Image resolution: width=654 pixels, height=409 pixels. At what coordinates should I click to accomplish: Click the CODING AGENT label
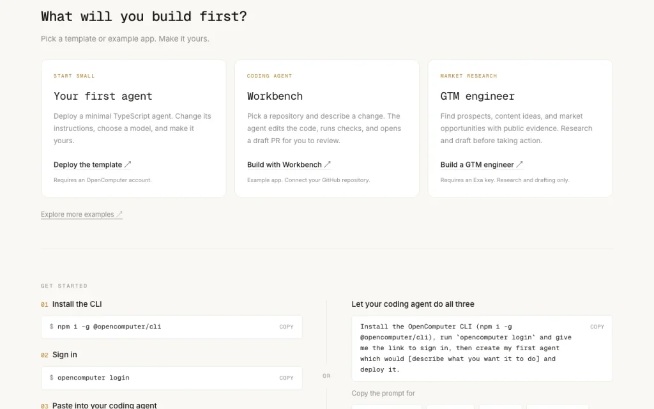tap(270, 76)
